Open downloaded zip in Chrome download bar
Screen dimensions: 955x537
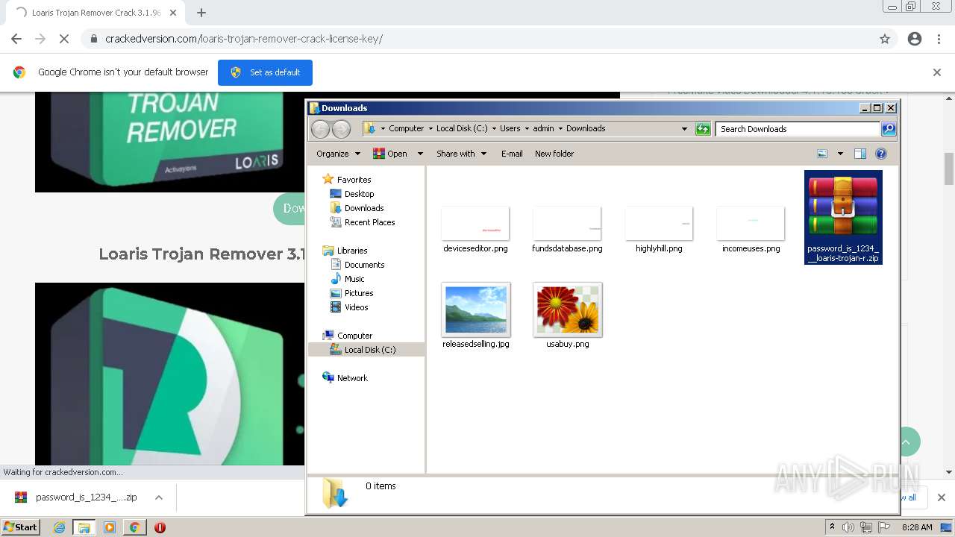click(76, 497)
